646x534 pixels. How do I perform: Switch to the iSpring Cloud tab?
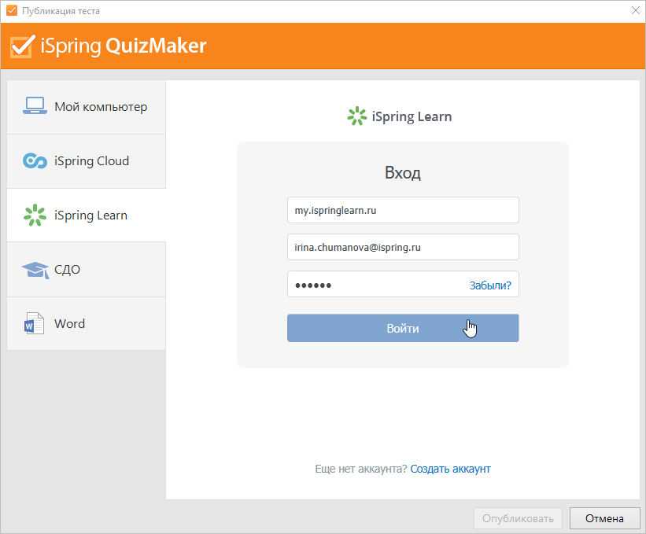86,161
